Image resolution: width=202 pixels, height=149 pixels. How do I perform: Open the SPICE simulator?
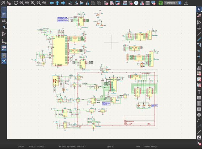point(136,3)
